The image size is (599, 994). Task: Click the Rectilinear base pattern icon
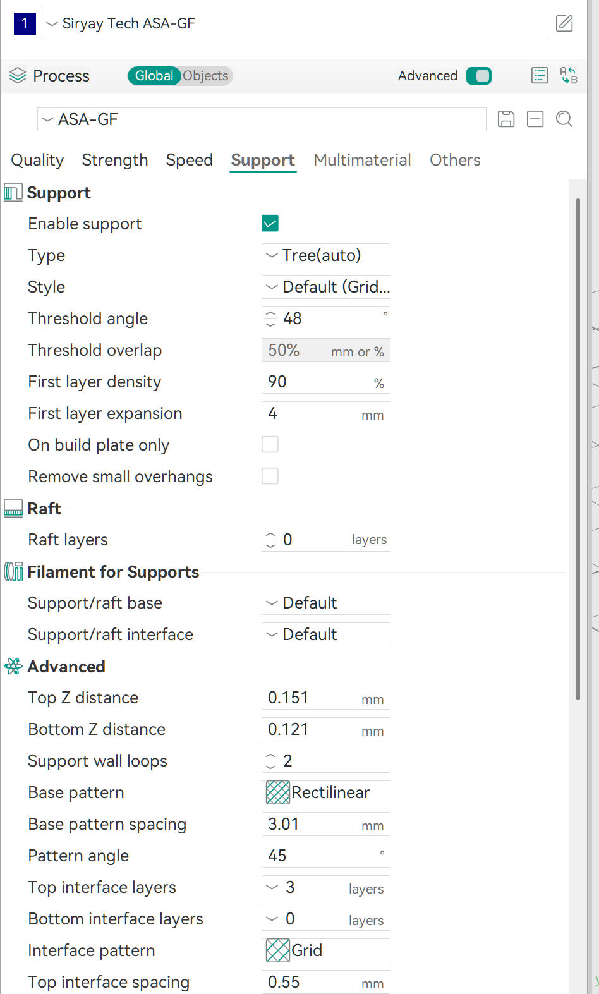pos(278,792)
